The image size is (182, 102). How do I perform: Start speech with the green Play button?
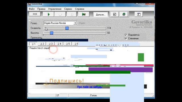click(x=48, y=14)
